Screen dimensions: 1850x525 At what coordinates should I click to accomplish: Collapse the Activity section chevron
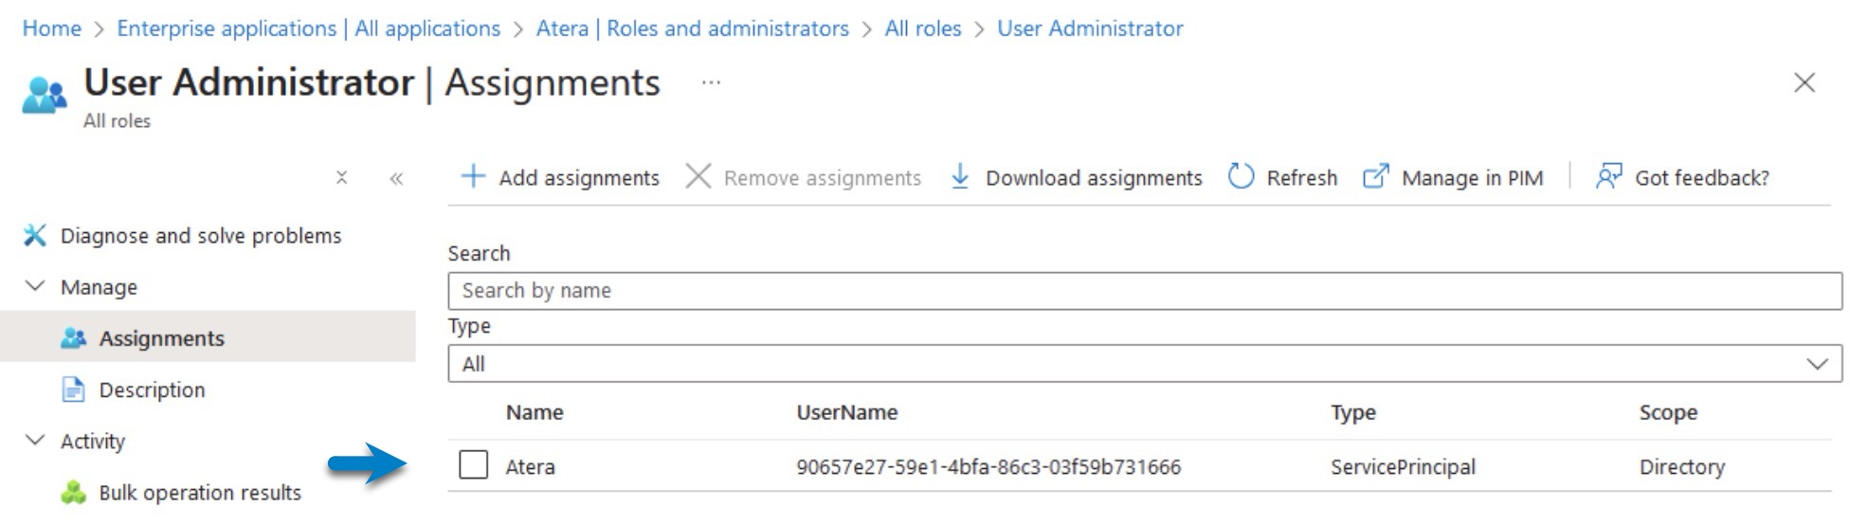coord(35,441)
